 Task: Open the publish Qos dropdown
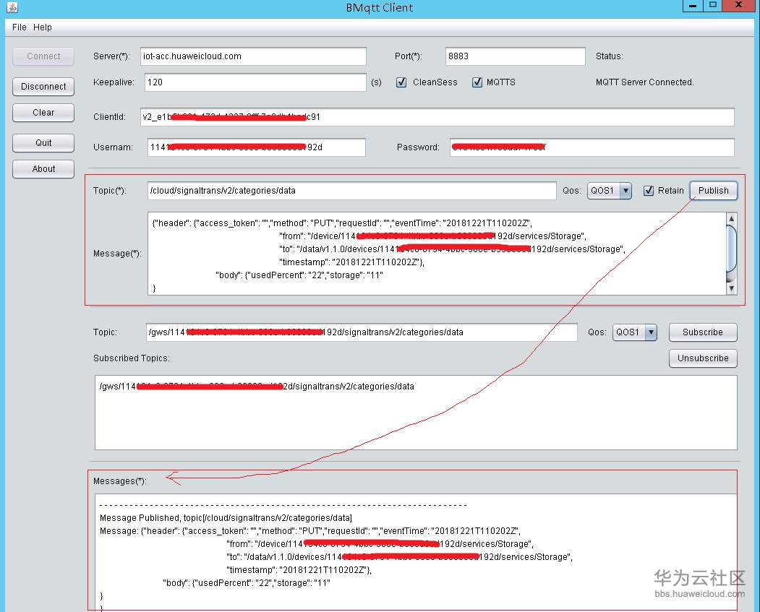610,191
